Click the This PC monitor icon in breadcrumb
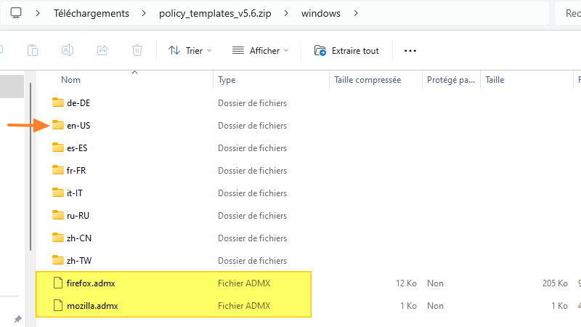 16,13
